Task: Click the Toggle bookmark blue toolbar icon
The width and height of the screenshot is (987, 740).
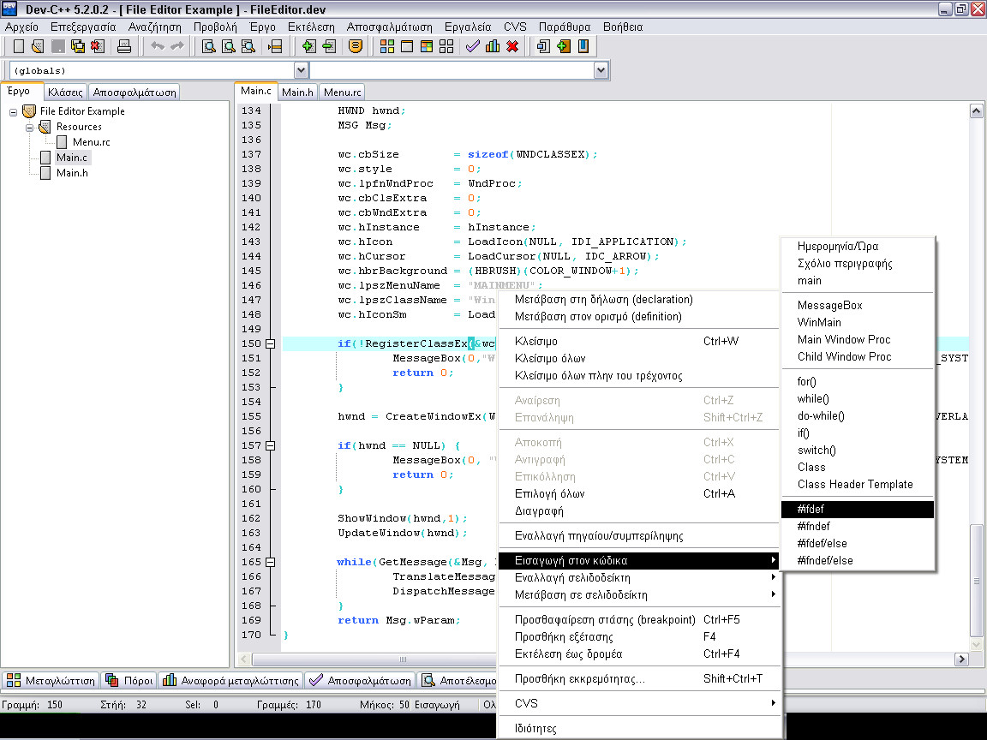Action: point(583,46)
